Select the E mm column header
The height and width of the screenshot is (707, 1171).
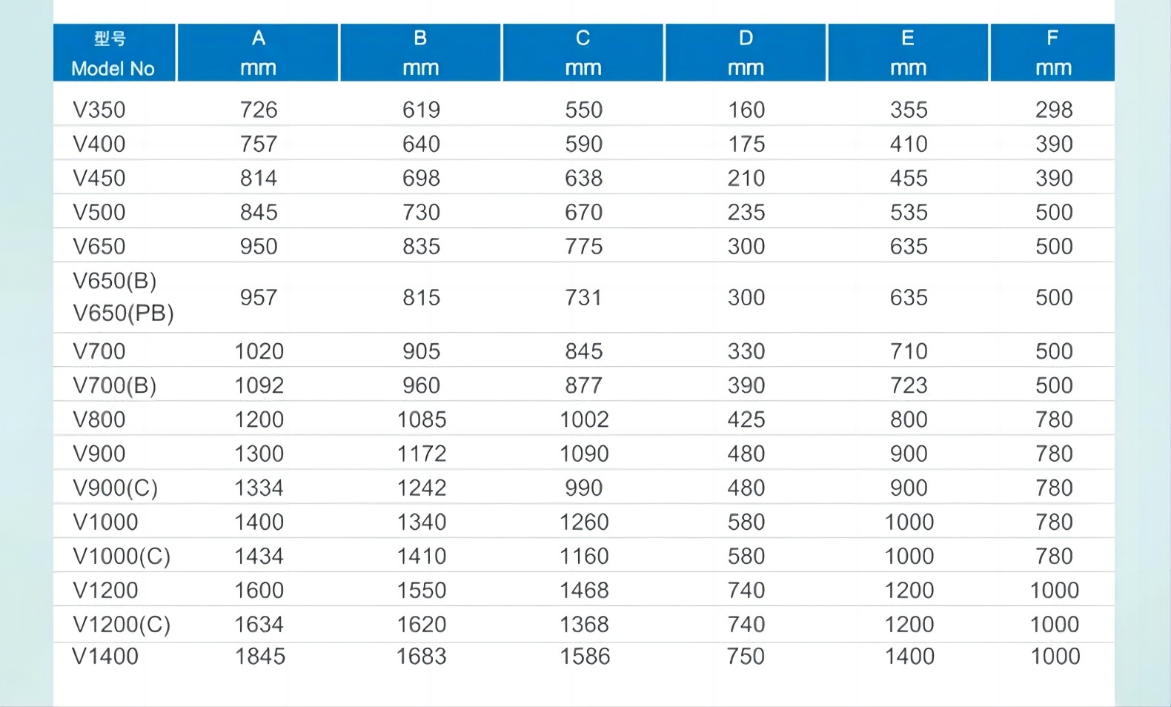click(x=908, y=53)
